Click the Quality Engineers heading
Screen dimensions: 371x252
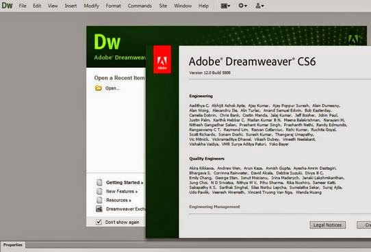coord(207,159)
